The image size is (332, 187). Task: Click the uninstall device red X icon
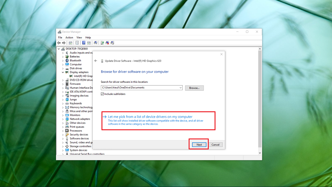pos(108,43)
